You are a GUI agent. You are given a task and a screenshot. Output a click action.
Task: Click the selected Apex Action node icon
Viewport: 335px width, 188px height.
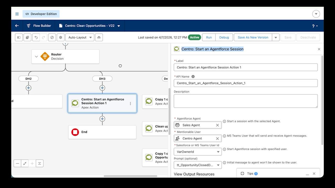[x=75, y=103]
